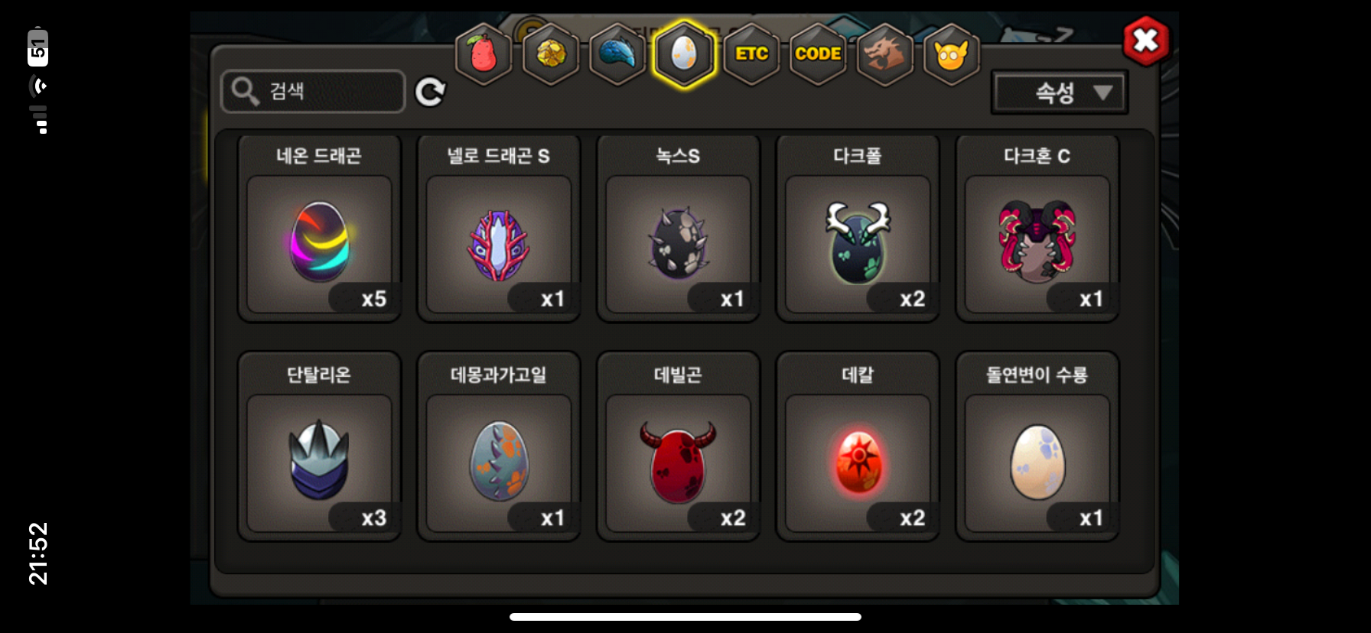
Task: Choose the spiky 녹스S egg
Action: pos(678,229)
